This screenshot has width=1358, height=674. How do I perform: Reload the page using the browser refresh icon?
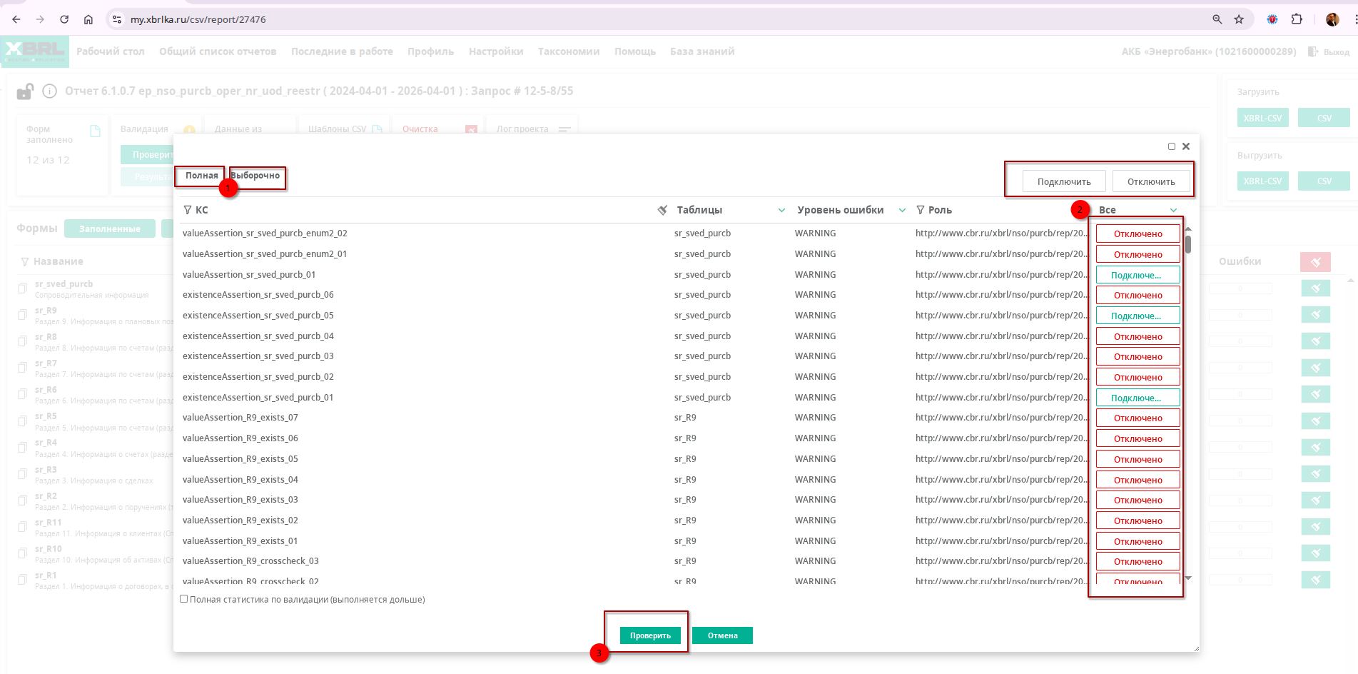pyautogui.click(x=64, y=19)
